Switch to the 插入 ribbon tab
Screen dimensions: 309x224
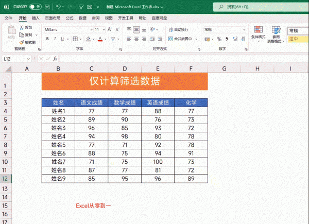point(36,18)
